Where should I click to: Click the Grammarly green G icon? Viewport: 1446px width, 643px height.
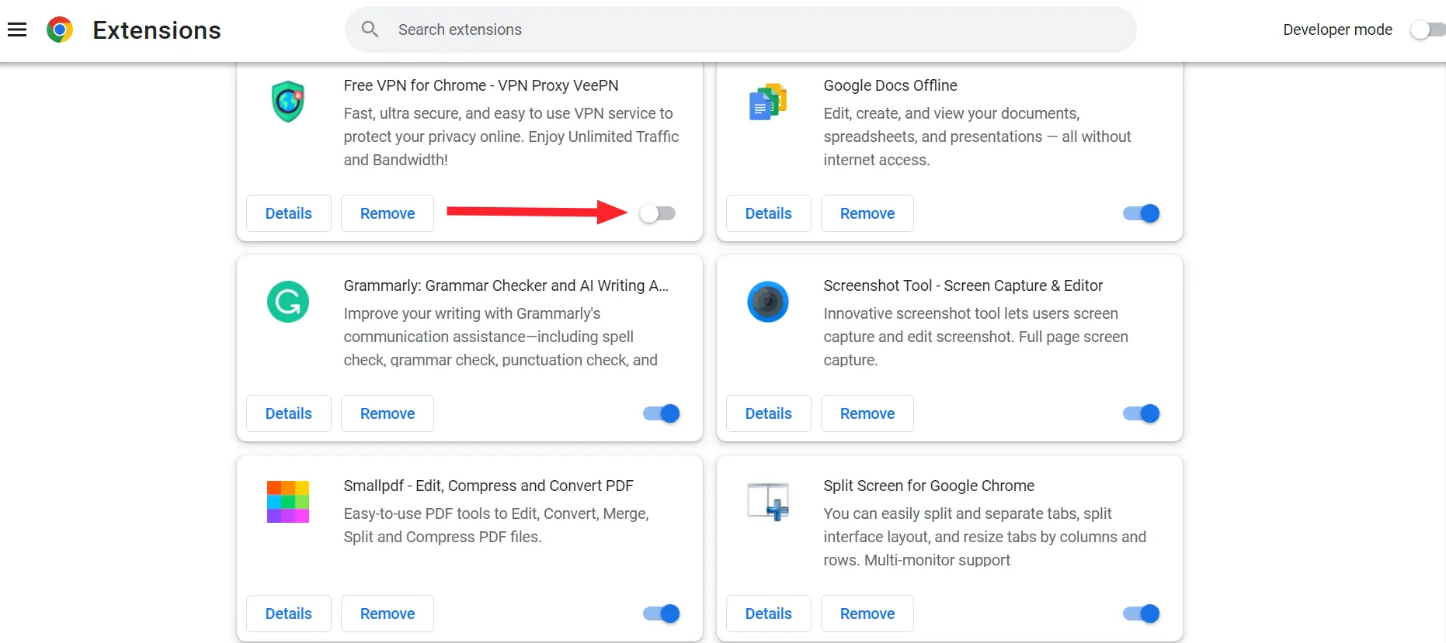(x=288, y=302)
